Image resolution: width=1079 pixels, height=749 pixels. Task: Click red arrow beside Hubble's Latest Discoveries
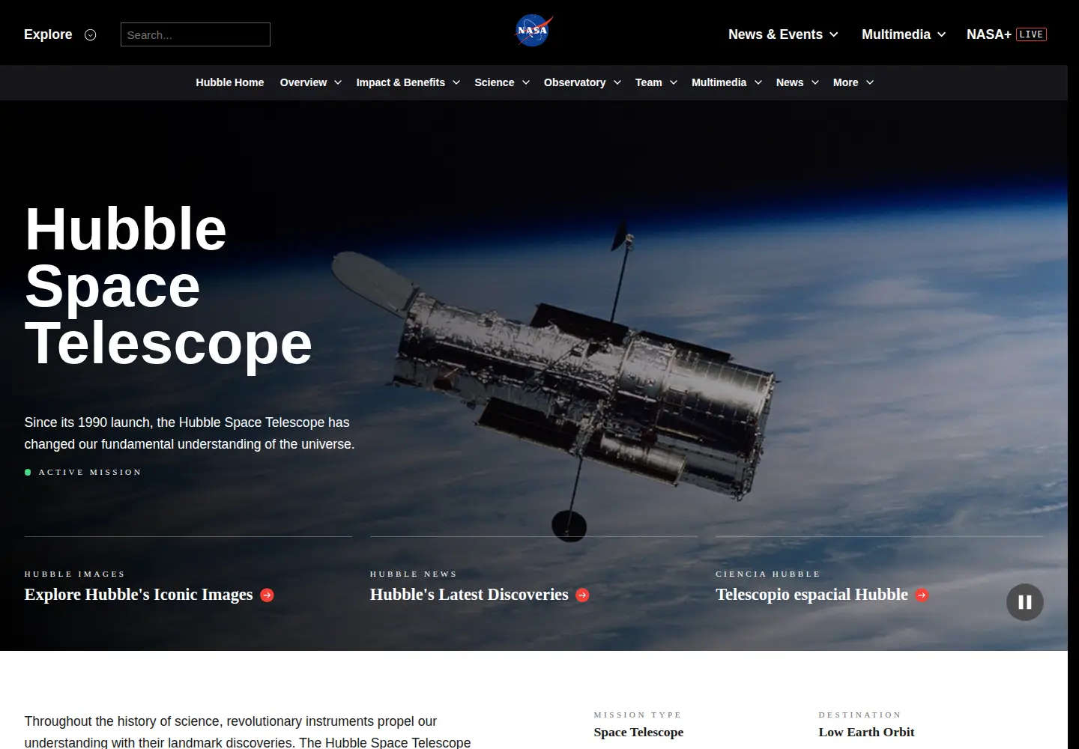click(x=582, y=595)
